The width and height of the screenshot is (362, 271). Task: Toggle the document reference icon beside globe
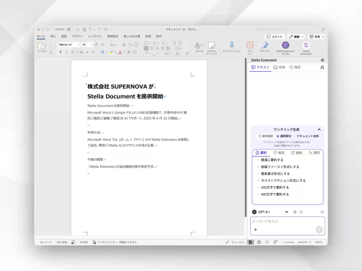pos(301,212)
